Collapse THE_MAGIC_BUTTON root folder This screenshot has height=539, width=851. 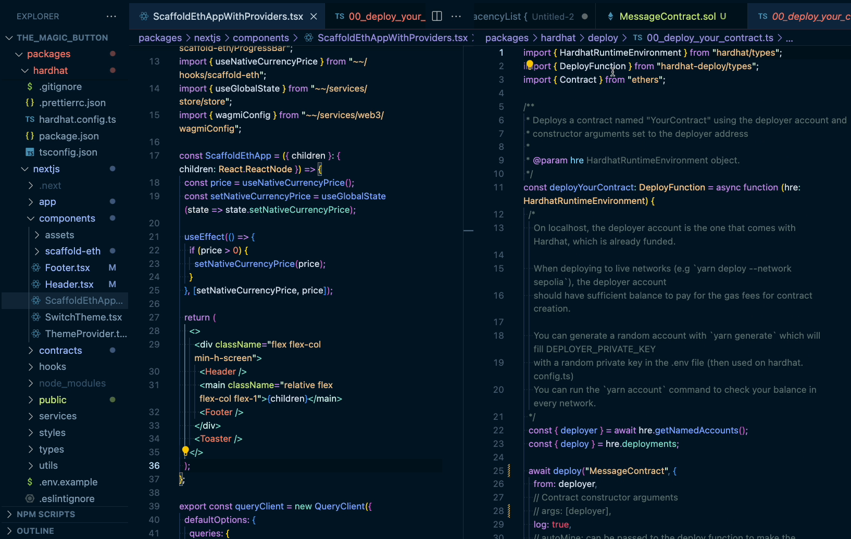tap(9, 37)
